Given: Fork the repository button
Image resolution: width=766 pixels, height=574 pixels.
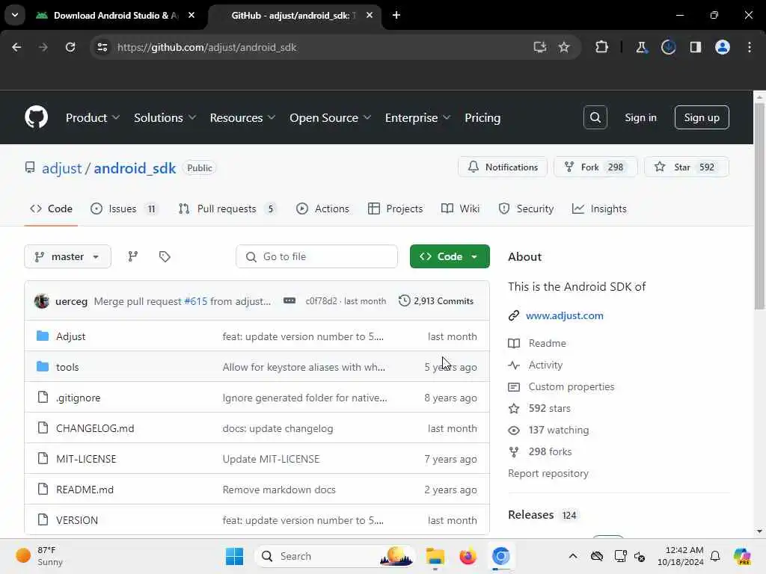Looking at the screenshot, I should (595, 167).
